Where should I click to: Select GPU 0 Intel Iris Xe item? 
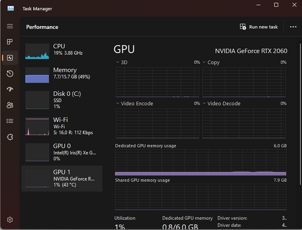pos(62,152)
